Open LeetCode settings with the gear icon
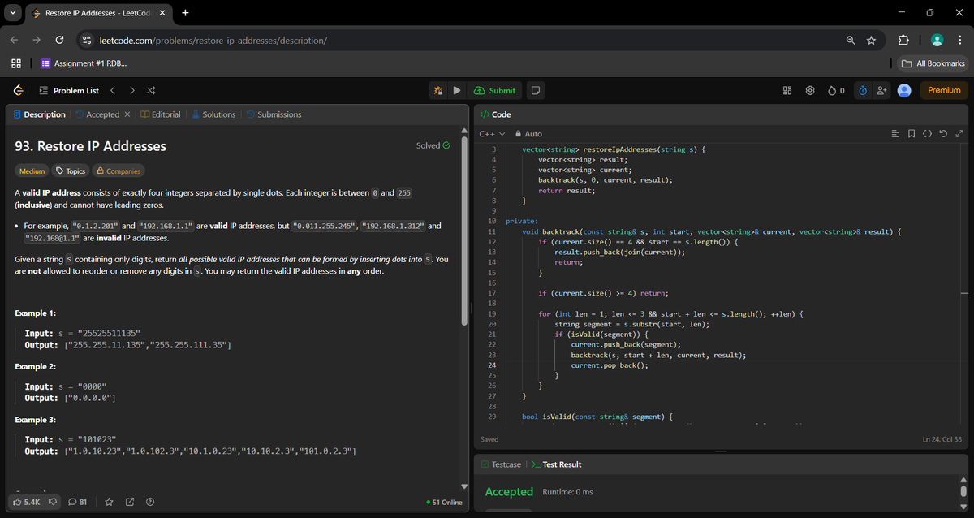The height and width of the screenshot is (518, 974). point(809,90)
